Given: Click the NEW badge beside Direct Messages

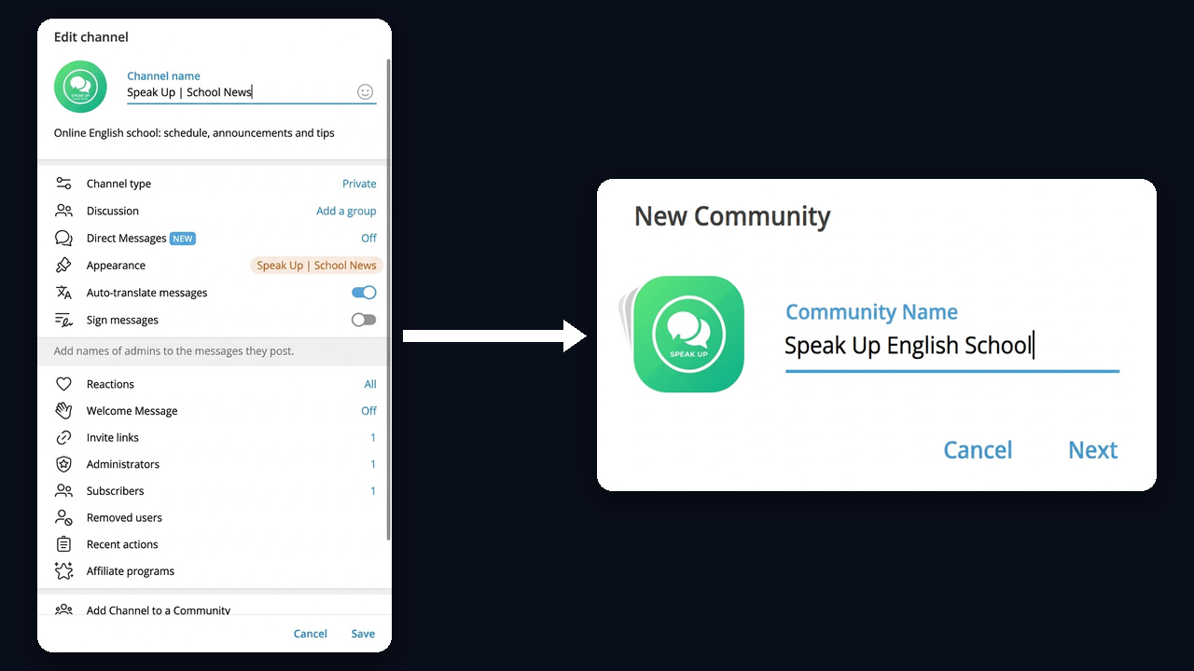Looking at the screenshot, I should (x=183, y=239).
